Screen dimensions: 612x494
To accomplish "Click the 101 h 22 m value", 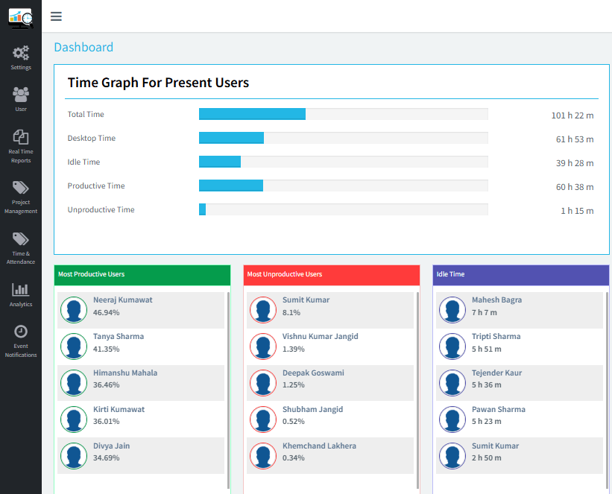I will coord(572,115).
